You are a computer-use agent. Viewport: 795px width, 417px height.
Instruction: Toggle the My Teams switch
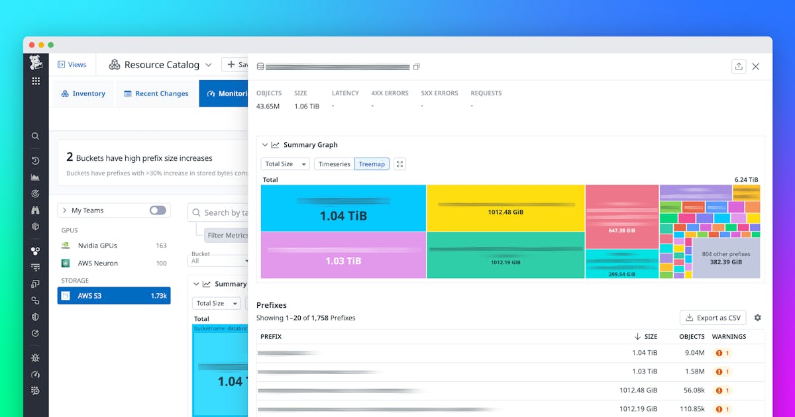[158, 210]
